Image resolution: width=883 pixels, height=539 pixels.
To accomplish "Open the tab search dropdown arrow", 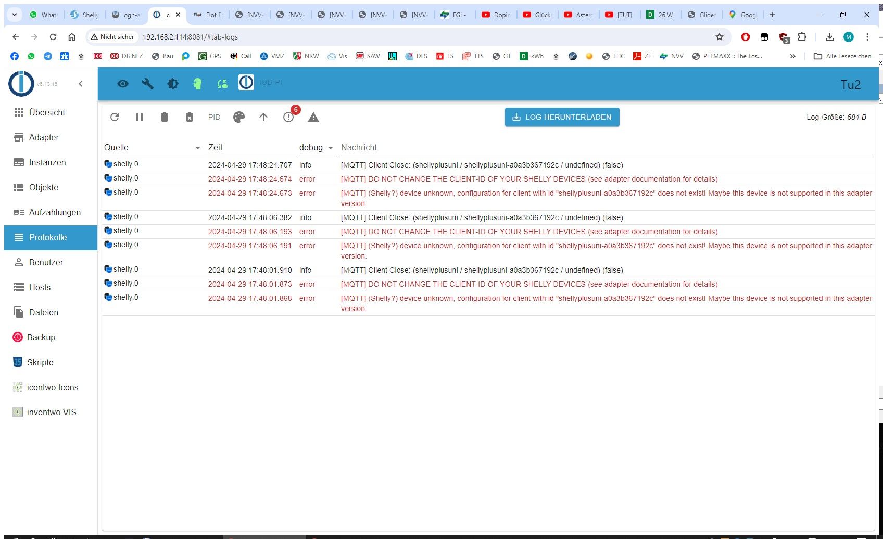I will (15, 15).
